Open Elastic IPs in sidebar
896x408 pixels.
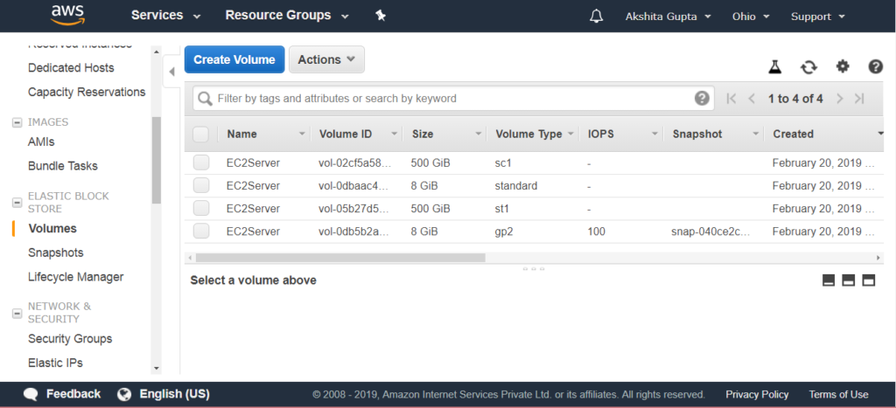(55, 363)
